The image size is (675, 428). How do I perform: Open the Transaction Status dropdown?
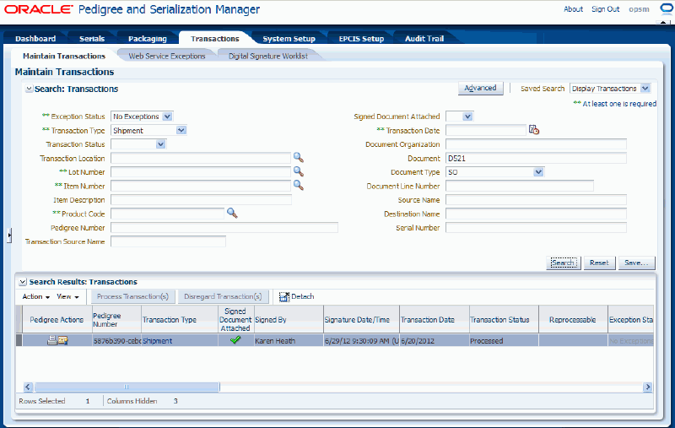point(160,144)
